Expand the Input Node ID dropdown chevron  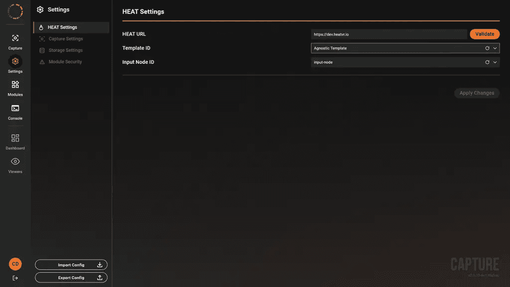pyautogui.click(x=495, y=62)
